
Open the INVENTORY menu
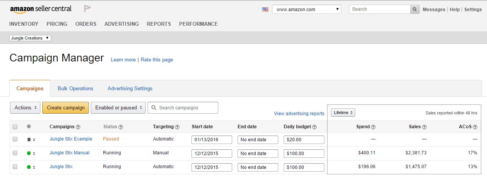(24, 24)
